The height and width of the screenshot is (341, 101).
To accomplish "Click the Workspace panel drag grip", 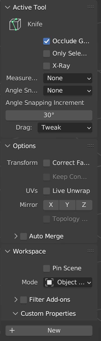I will click(91, 251).
